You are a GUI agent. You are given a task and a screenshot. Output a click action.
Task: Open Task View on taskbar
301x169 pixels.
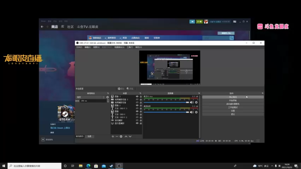(x=73, y=166)
